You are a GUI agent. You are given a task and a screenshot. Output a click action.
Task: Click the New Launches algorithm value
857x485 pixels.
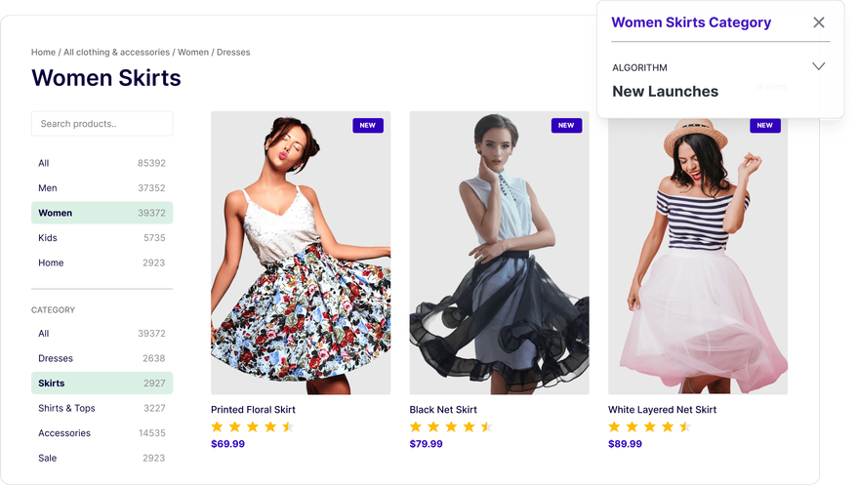coord(665,91)
